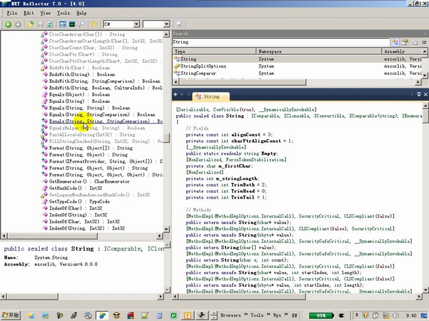Open the Assembly Browser toolbar icon
Viewport: 429px width, 321px height.
tap(63, 25)
